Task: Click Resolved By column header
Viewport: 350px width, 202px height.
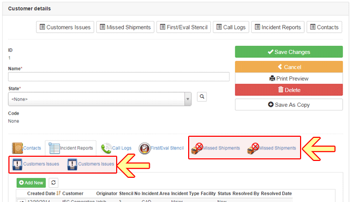Action: point(246,194)
